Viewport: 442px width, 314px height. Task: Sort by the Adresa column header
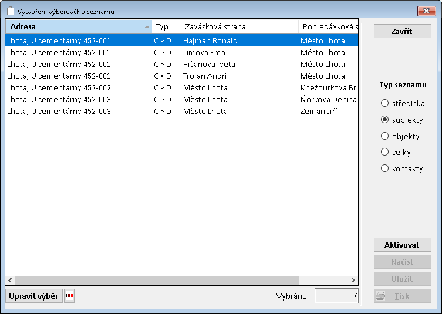point(78,27)
